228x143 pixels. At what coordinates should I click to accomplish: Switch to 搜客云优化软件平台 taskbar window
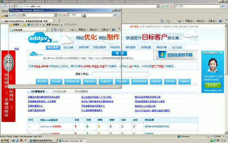43,140
